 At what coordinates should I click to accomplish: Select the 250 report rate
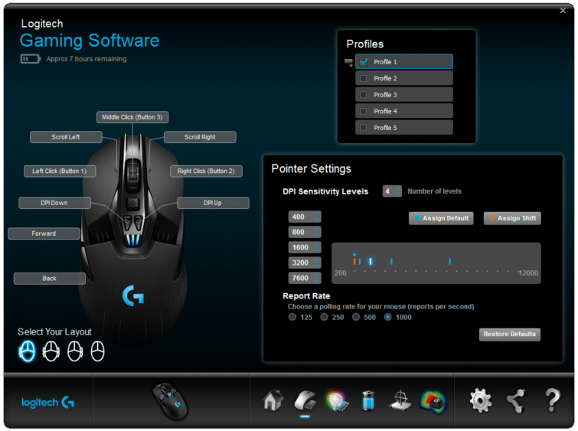point(324,317)
